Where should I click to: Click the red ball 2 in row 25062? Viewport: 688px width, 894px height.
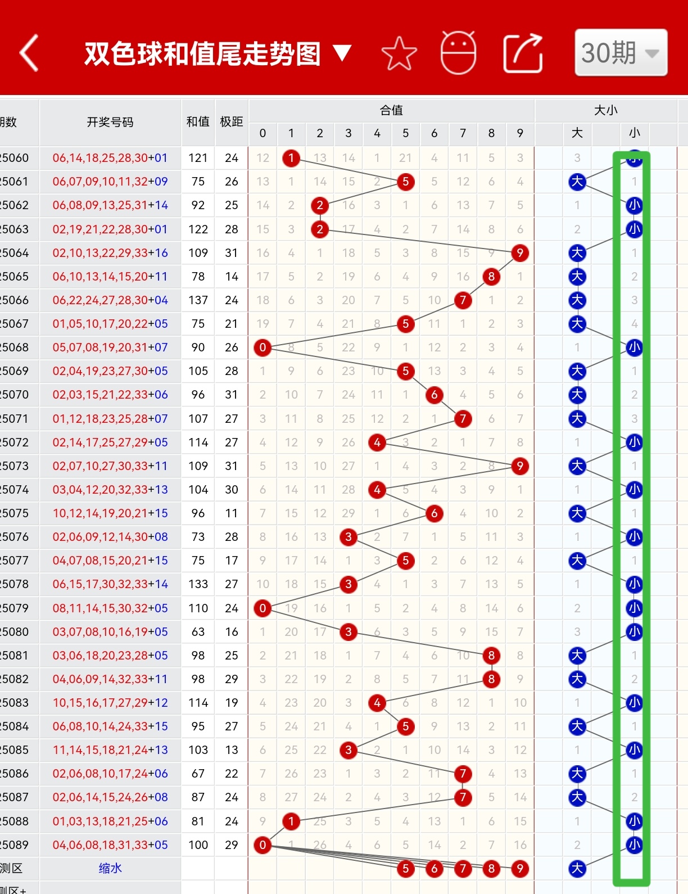(x=320, y=205)
